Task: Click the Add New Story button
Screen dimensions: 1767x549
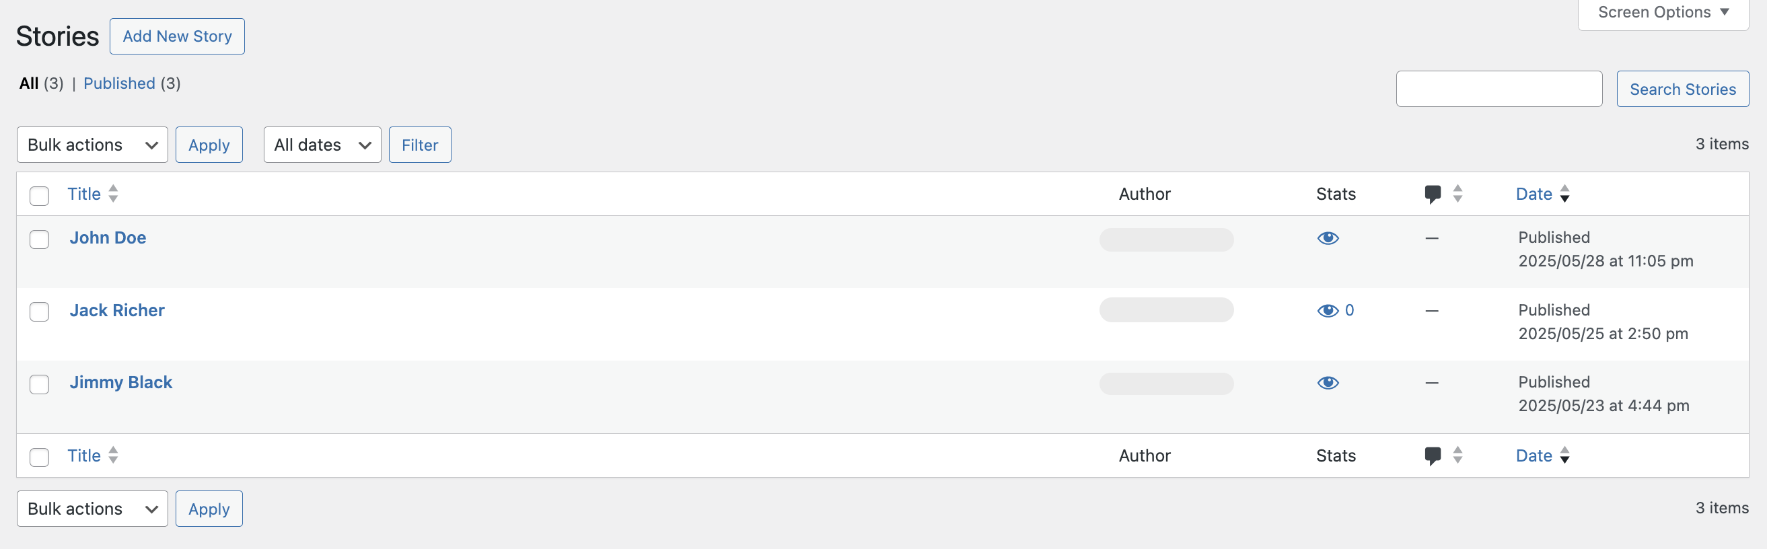Action: (x=177, y=36)
